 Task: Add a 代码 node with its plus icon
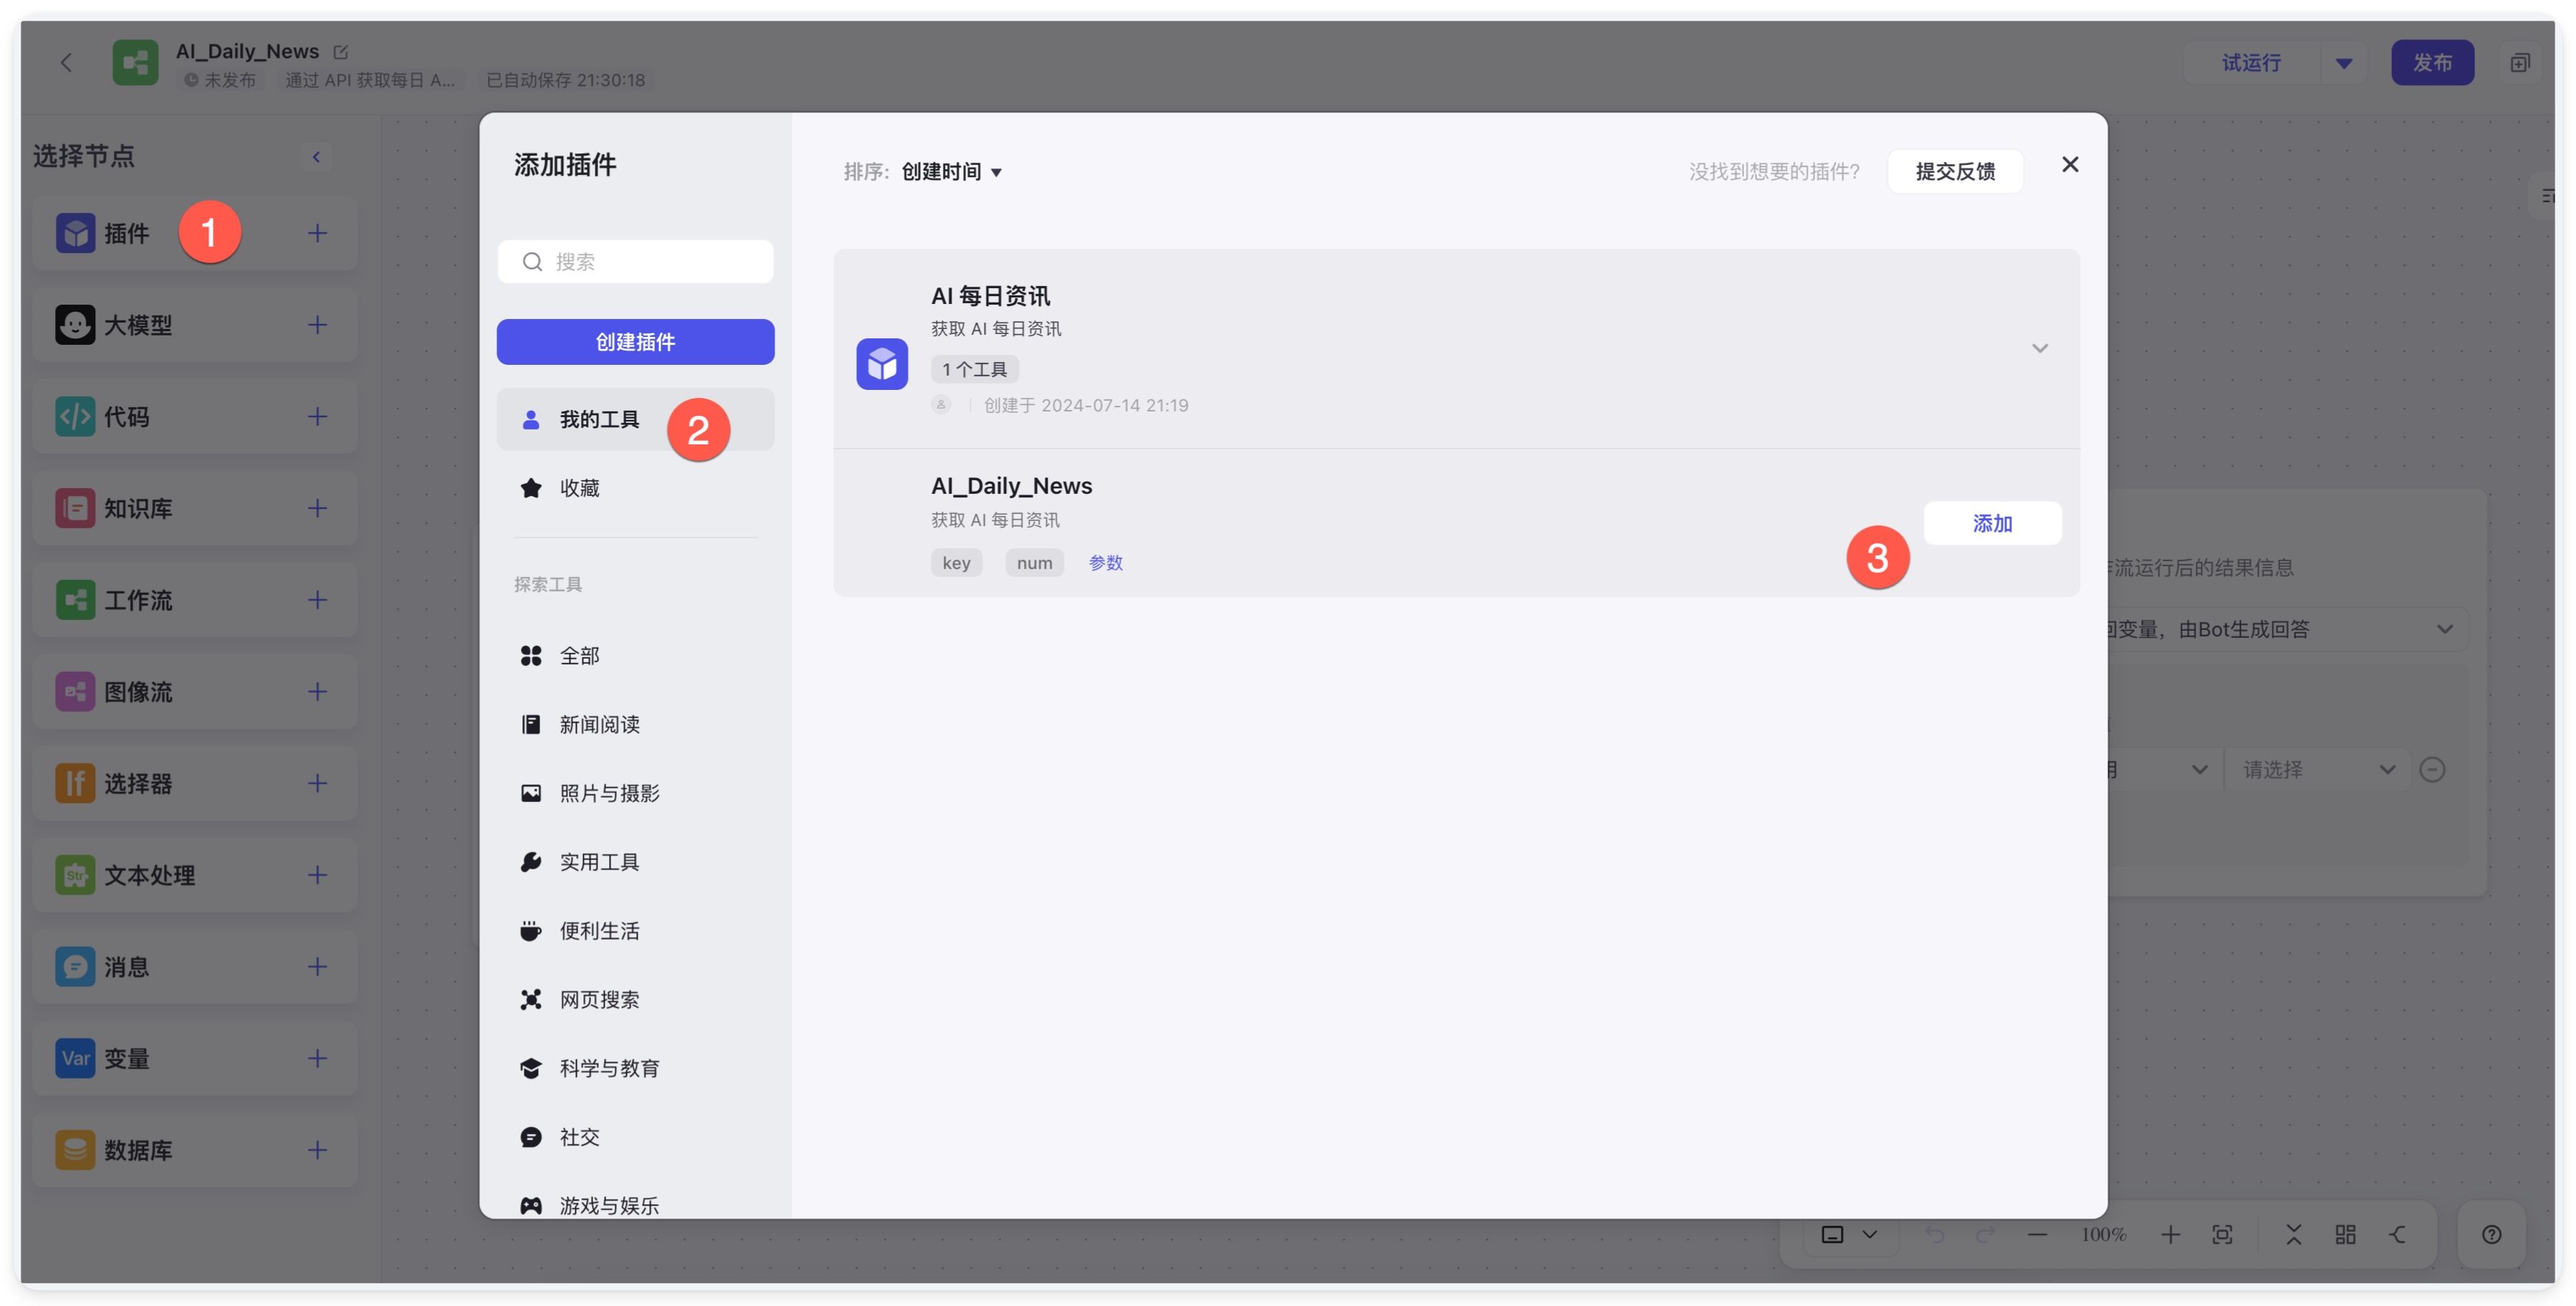317,416
